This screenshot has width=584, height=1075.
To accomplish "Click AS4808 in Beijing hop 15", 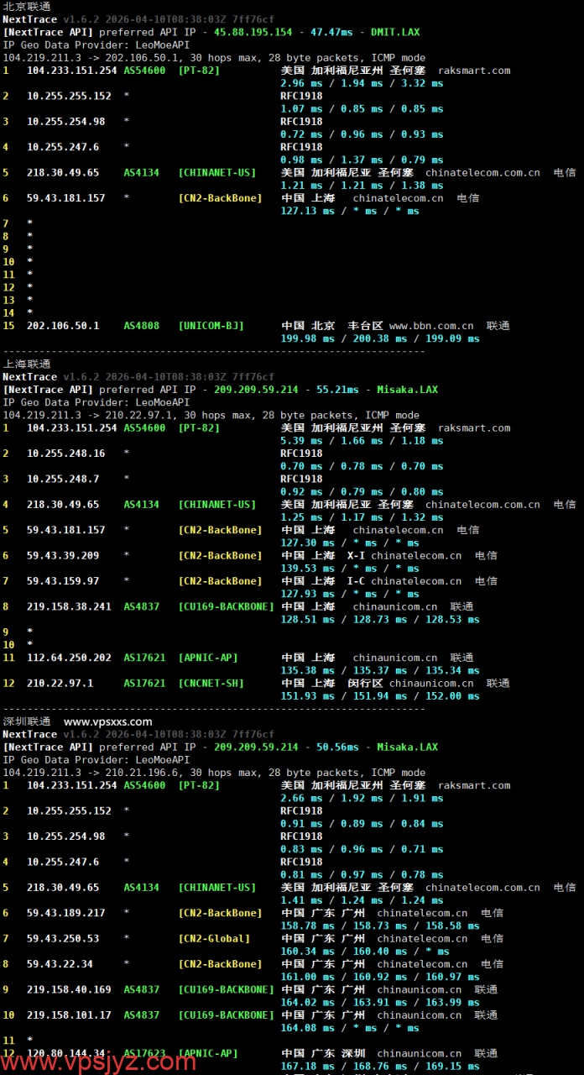I will [x=142, y=326].
